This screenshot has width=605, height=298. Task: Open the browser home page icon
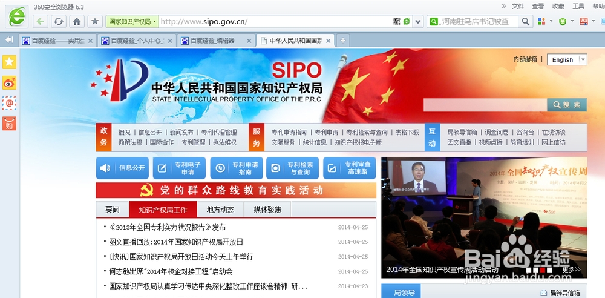[x=77, y=21]
